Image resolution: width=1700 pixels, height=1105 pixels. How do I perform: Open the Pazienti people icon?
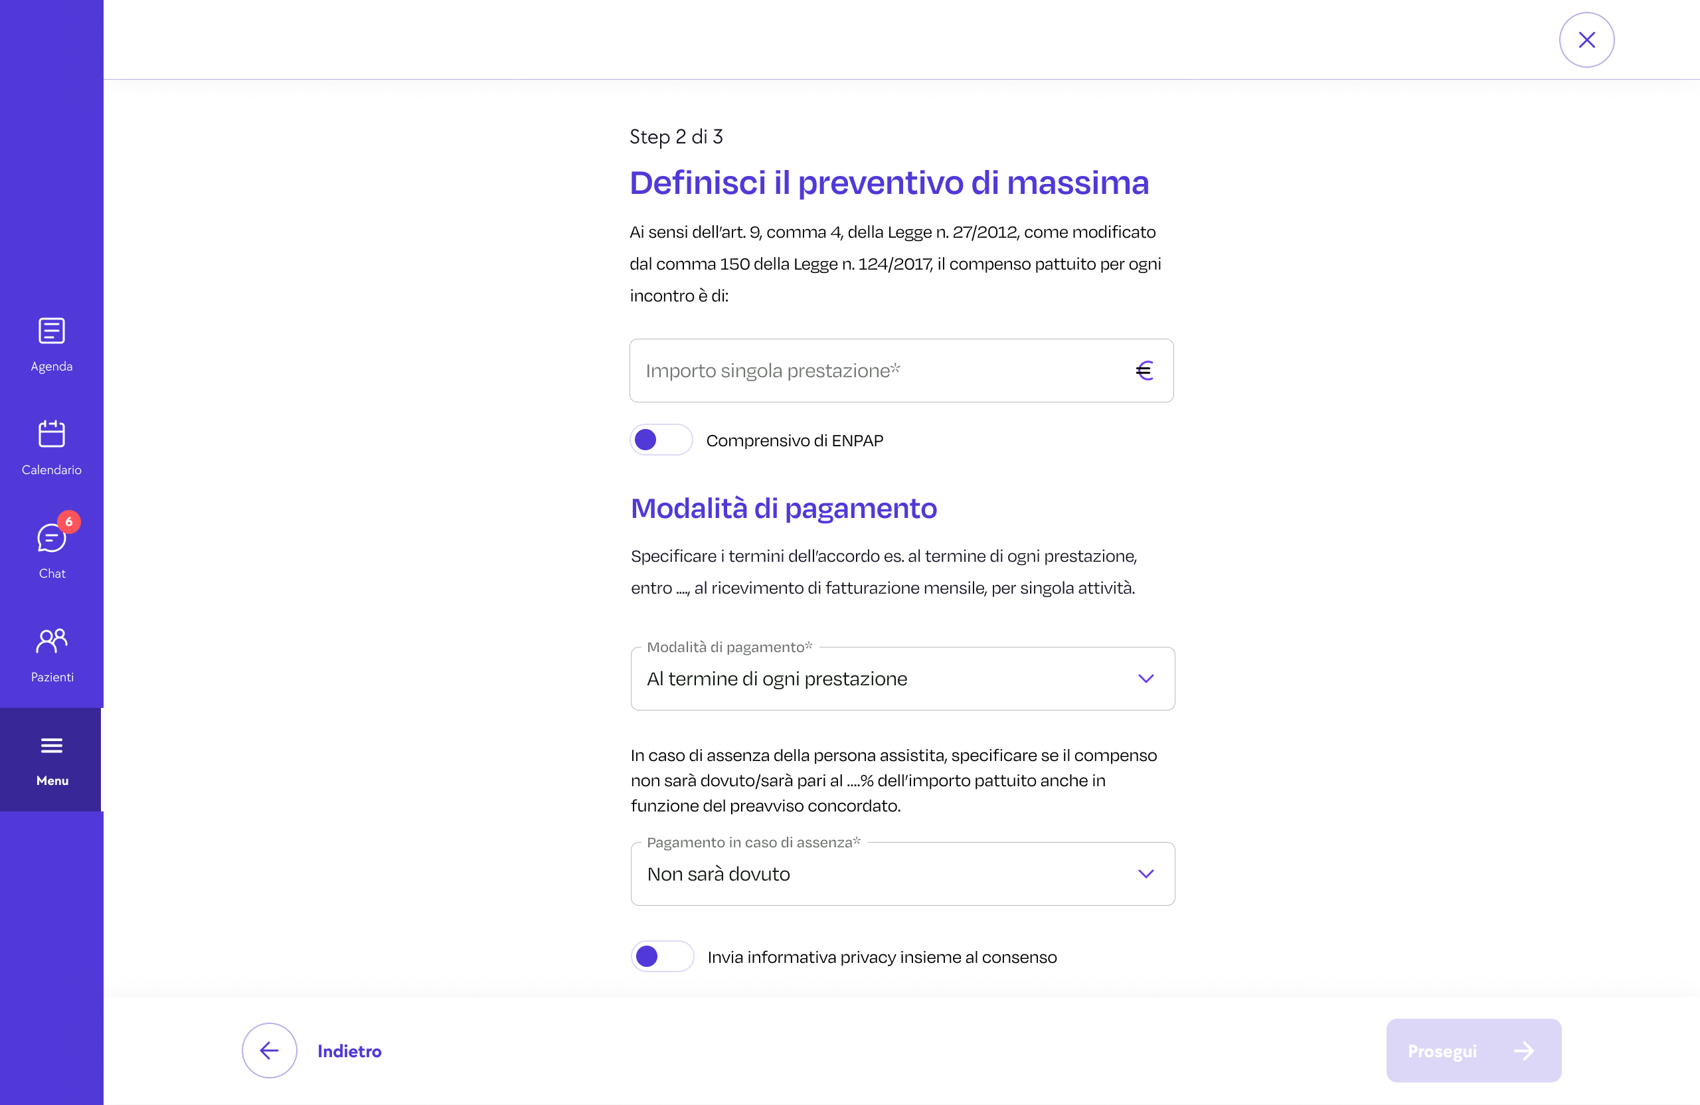point(51,641)
